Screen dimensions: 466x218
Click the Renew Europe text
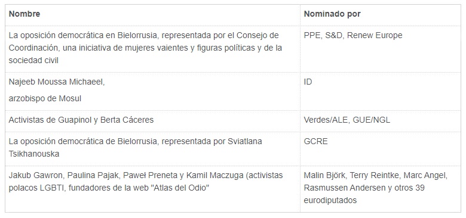(x=375, y=36)
